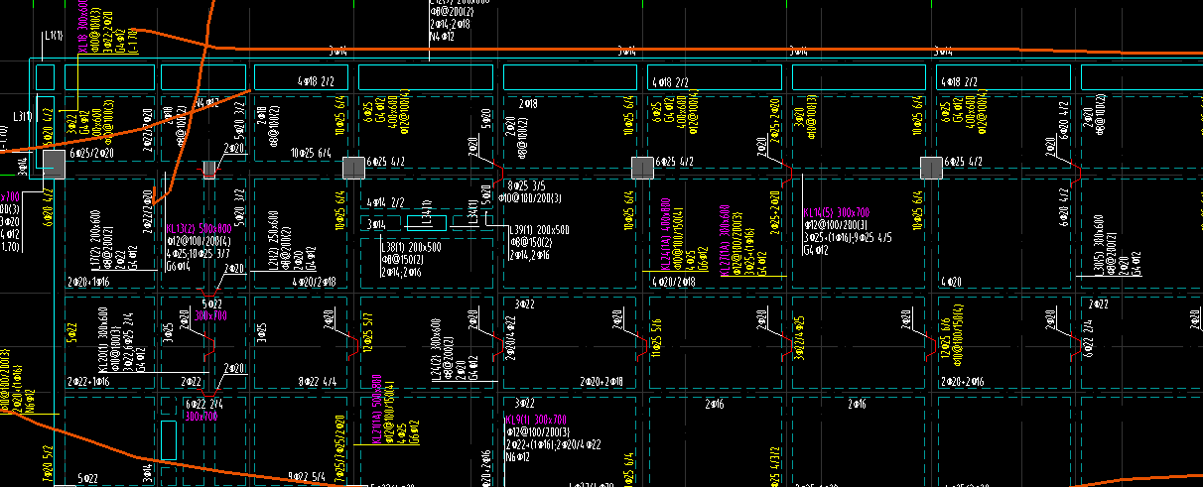Image resolution: width=1203 pixels, height=487 pixels.
Task: Pick the yellow 12Φ25 5/7 rebar label
Action: tap(368, 334)
